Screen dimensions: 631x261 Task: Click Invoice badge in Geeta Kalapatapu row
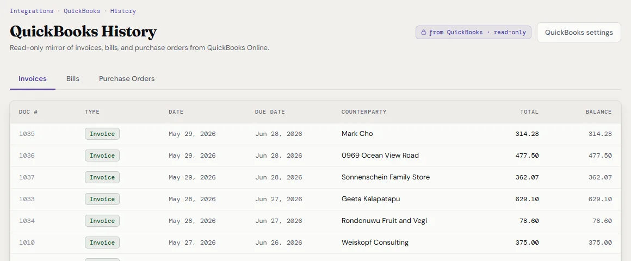point(102,199)
